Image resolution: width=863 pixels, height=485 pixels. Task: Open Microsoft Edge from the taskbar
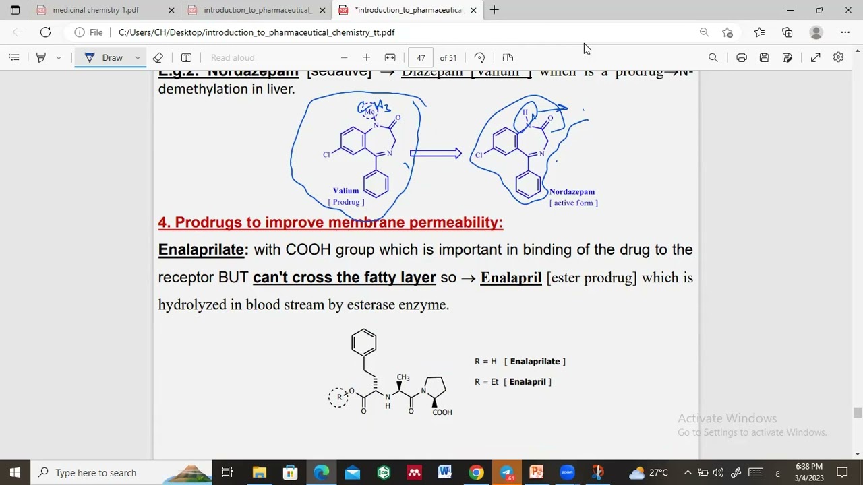pyautogui.click(x=321, y=472)
